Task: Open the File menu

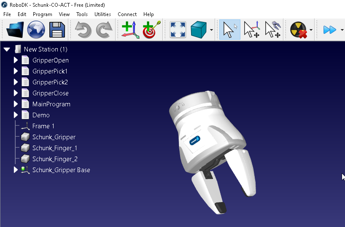Action: [7, 14]
